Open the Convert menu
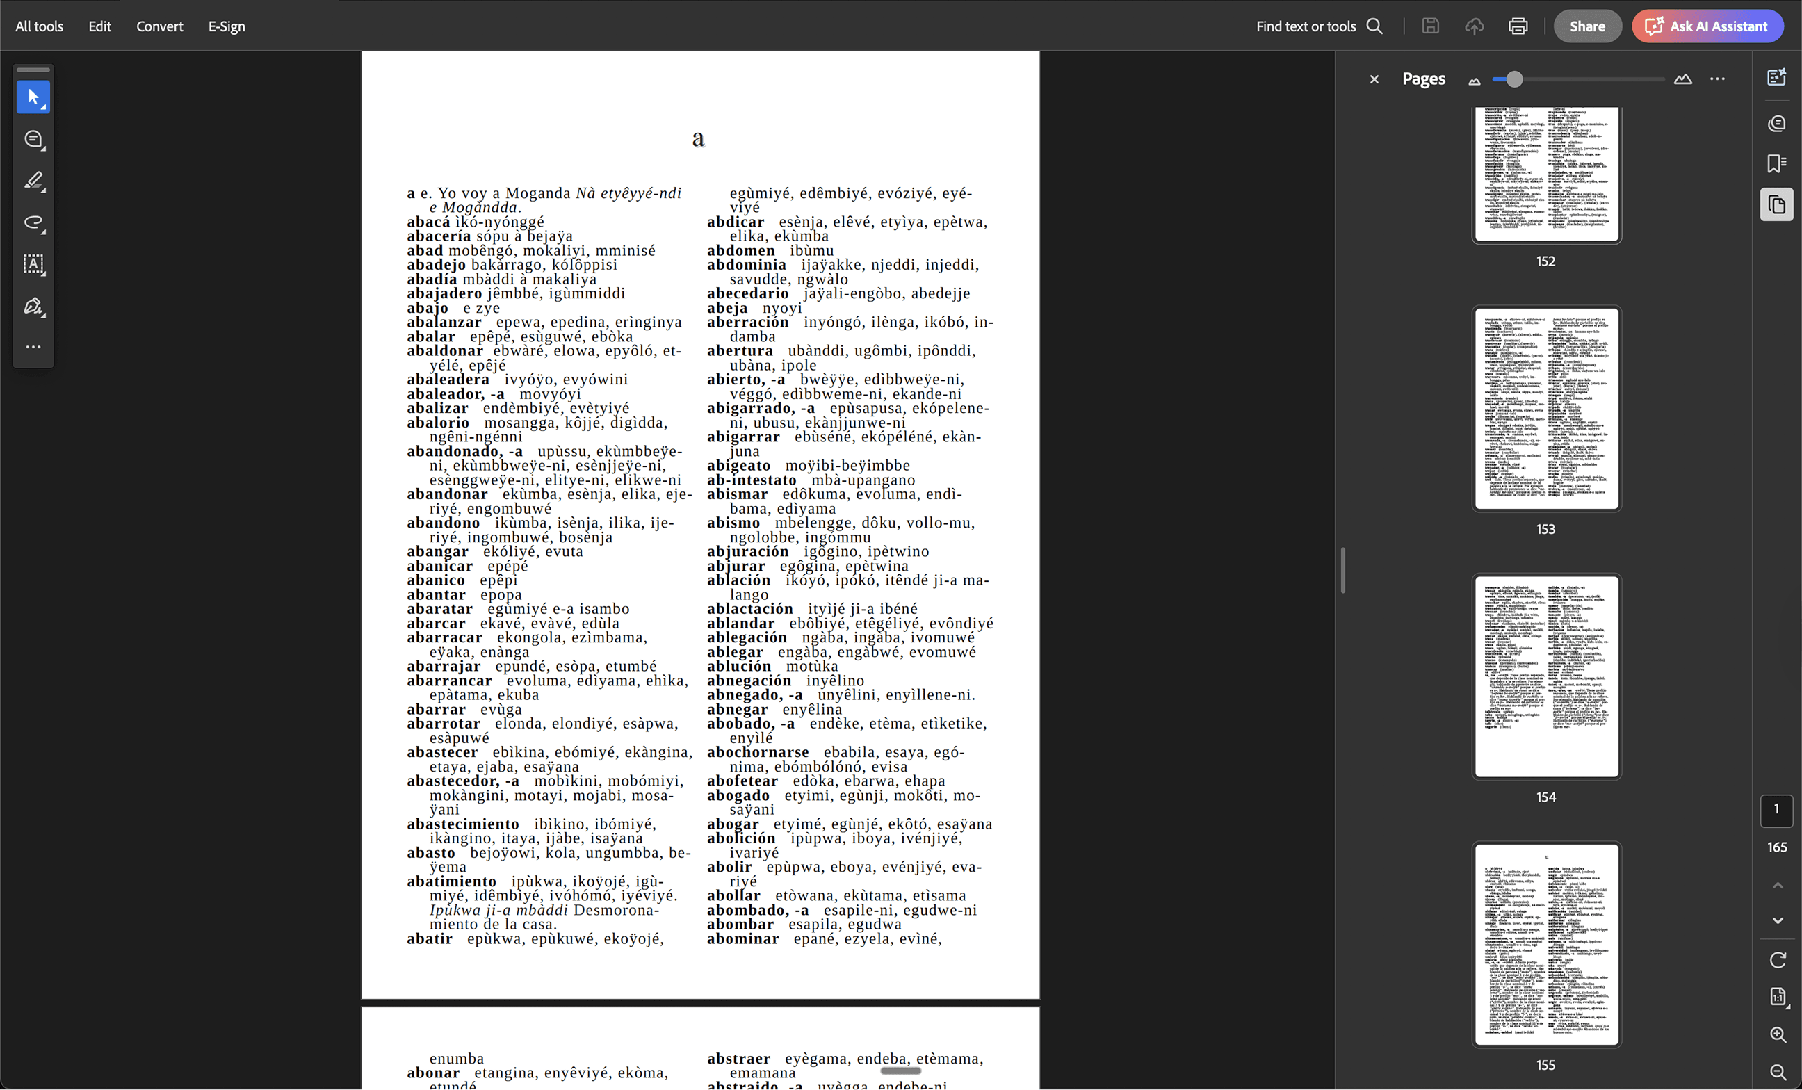 click(159, 26)
